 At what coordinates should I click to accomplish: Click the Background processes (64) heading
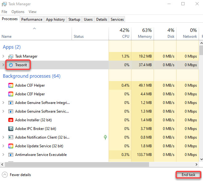(31, 76)
